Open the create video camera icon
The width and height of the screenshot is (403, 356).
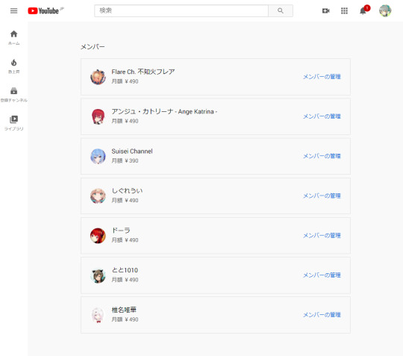[x=326, y=10]
